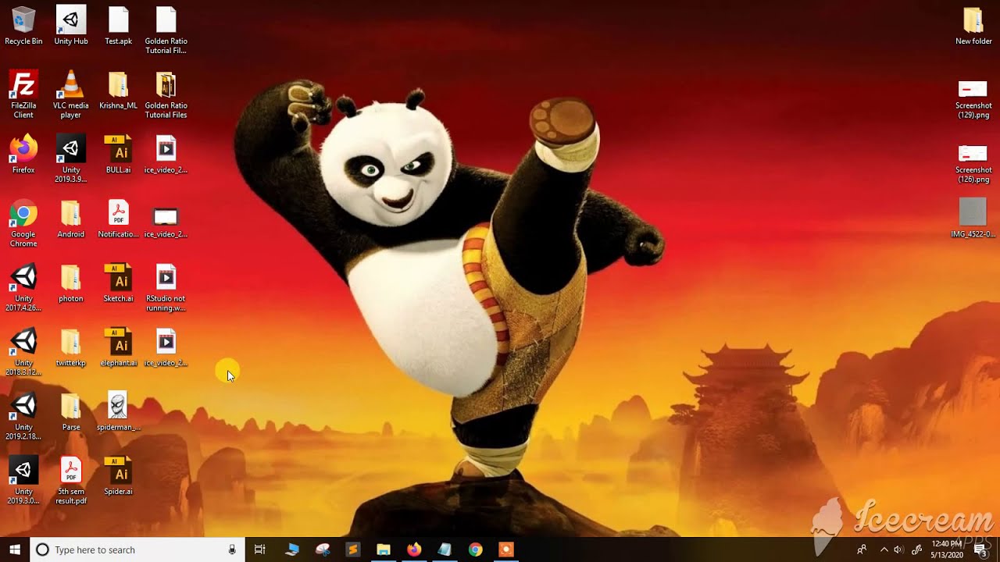Select the BULL.ai Illustrator file

[x=119, y=154]
